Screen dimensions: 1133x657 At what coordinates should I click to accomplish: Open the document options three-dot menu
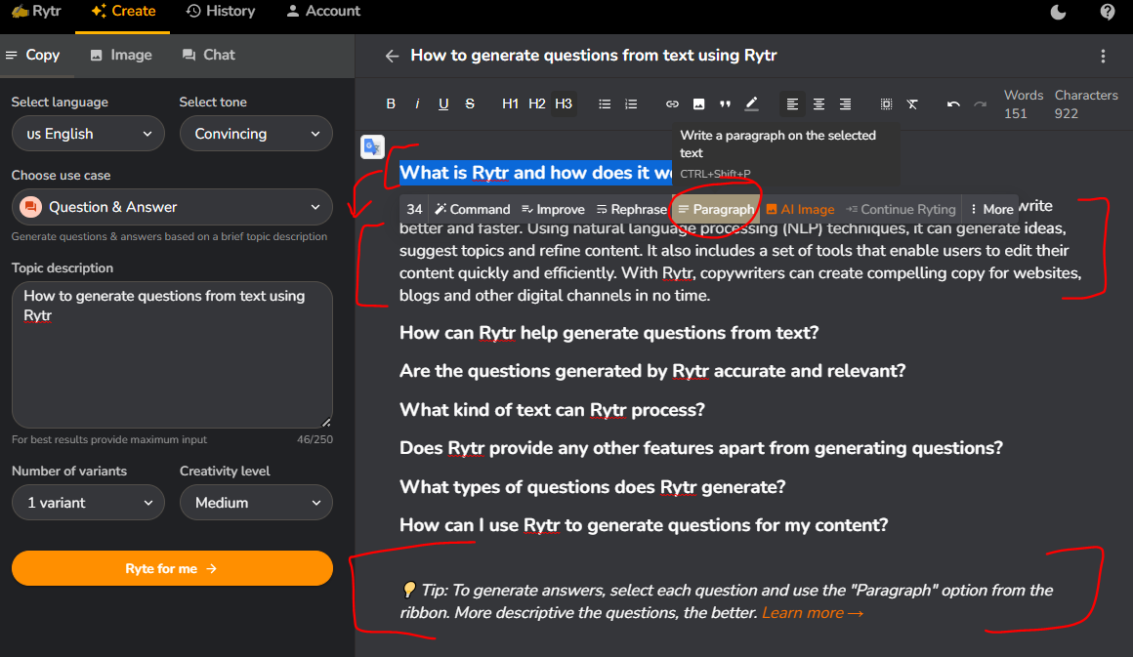[x=1103, y=56]
